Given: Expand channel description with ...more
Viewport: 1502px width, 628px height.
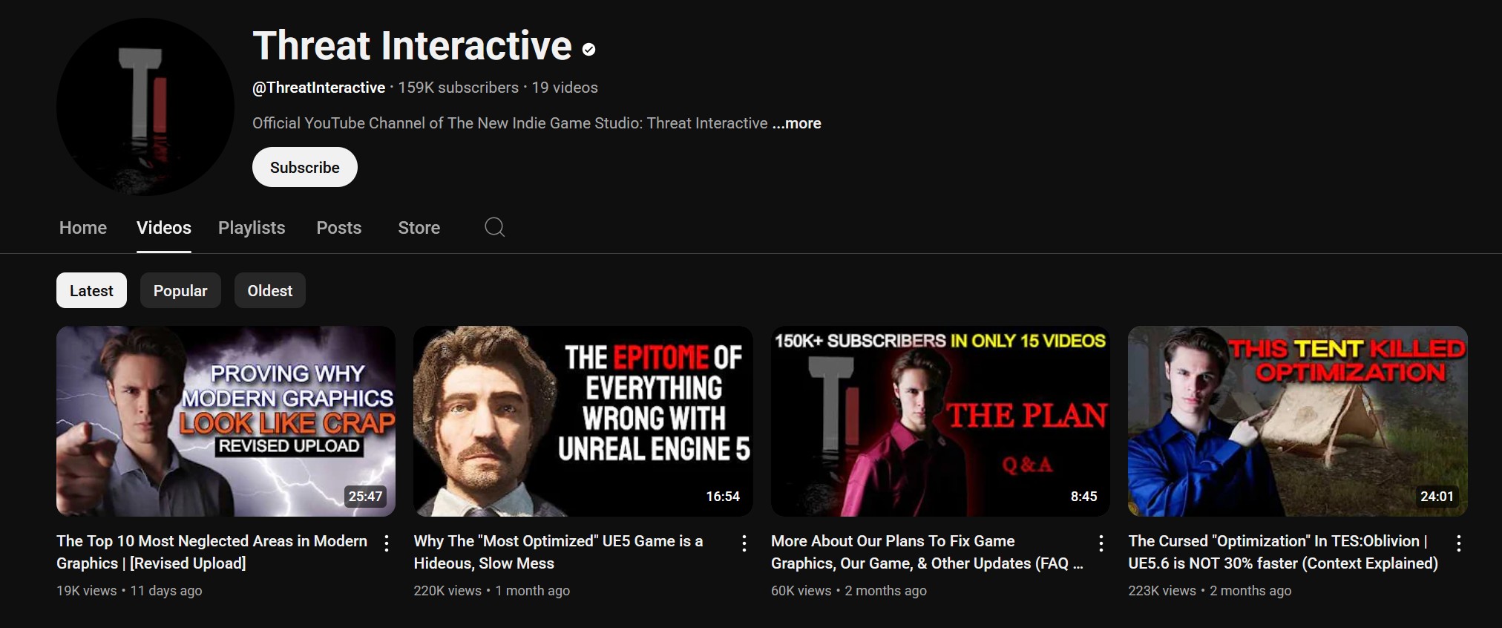Looking at the screenshot, I should (x=797, y=123).
